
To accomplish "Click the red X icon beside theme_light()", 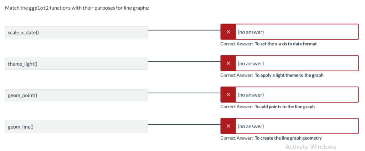I will (x=228, y=63).
